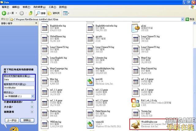Image resolution: width=196 pixels, height=131 pixels.
Task: Select the ra3_1.4.game file icon
Action: point(44,103)
